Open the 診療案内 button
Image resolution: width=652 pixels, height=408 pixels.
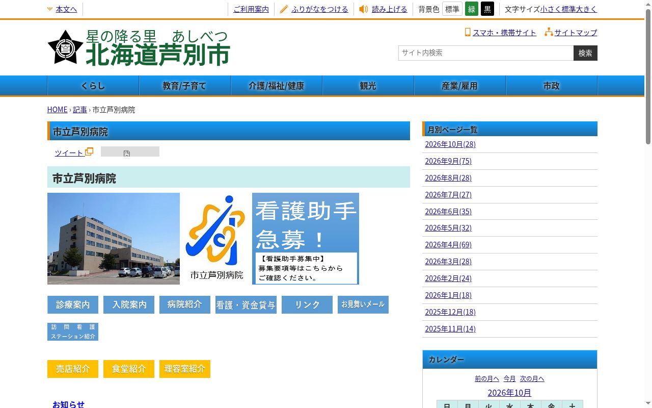click(73, 304)
